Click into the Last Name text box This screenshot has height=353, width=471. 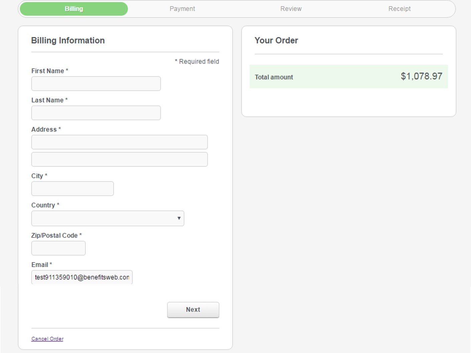point(96,113)
